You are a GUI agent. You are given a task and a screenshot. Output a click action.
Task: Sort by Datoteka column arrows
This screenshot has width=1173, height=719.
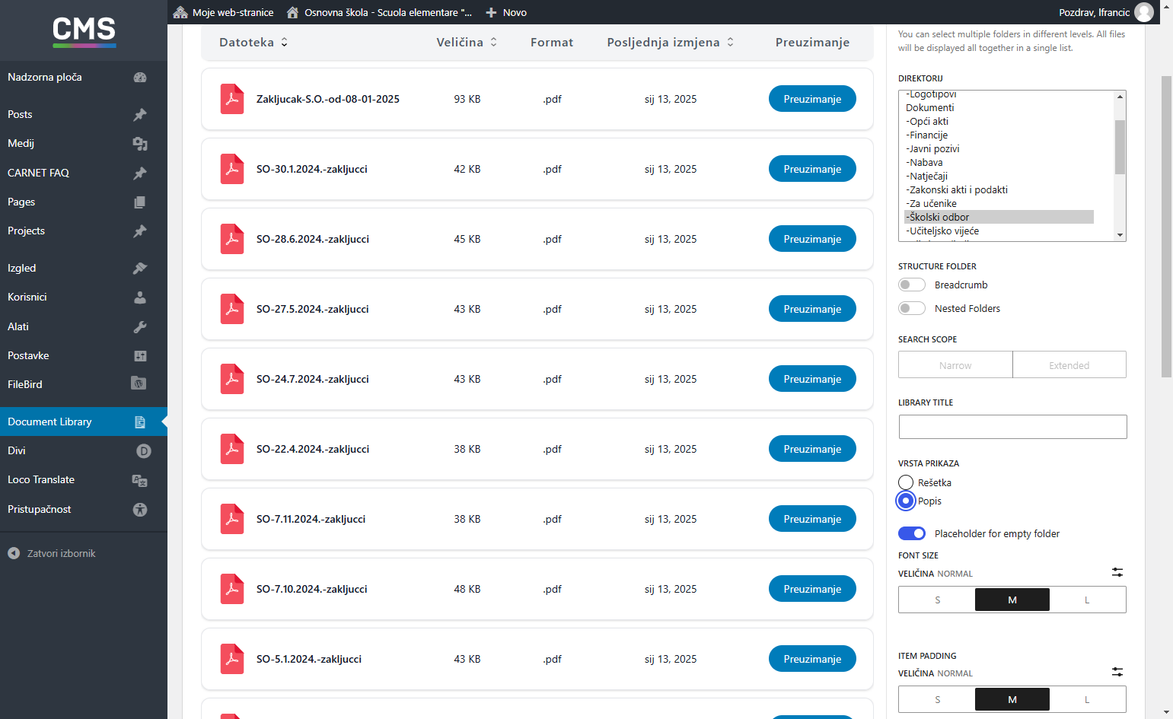(x=284, y=43)
